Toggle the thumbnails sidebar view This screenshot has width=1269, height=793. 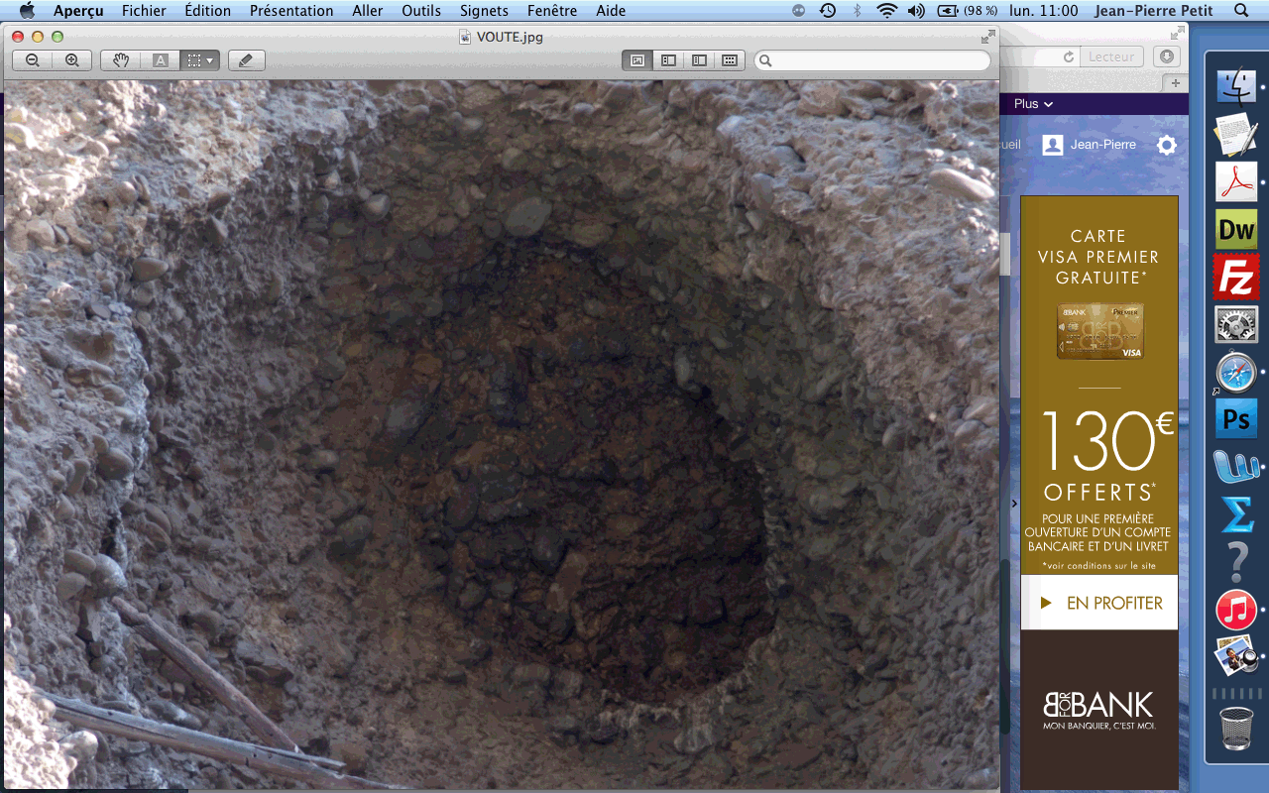[x=668, y=60]
